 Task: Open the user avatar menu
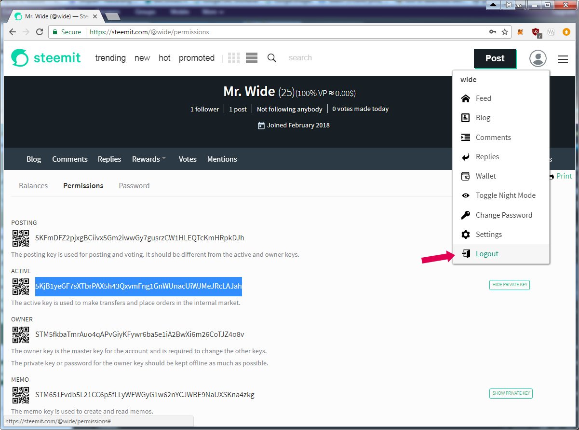pyautogui.click(x=538, y=58)
